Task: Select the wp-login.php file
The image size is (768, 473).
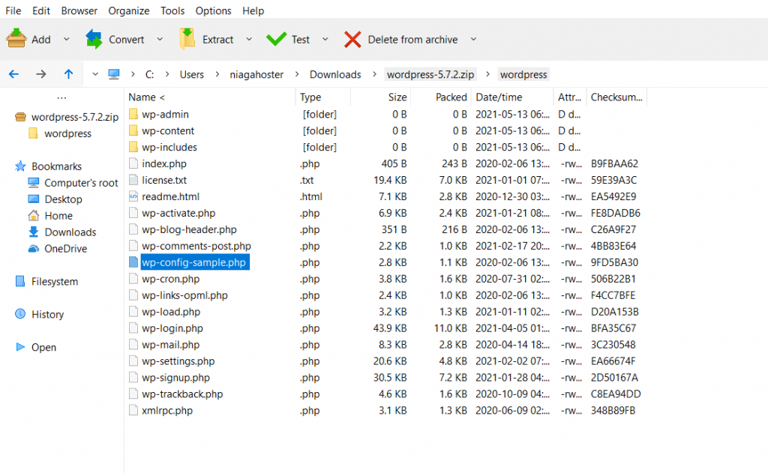Action: tap(172, 328)
